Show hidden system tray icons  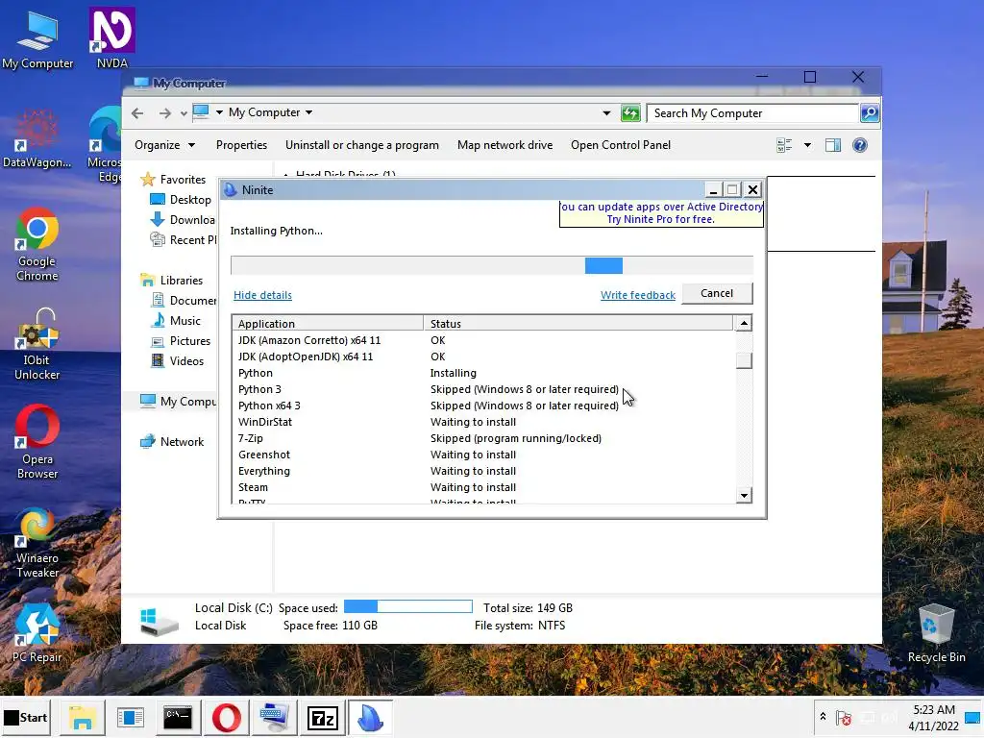coord(823,716)
